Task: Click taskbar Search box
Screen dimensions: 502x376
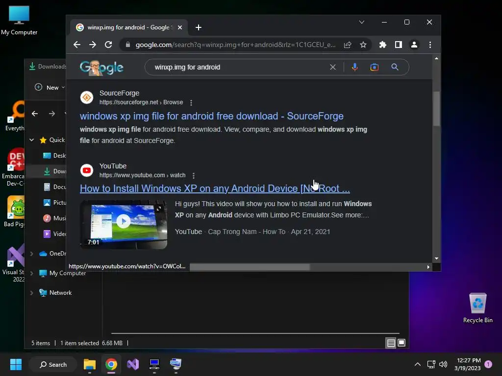Action: click(x=53, y=365)
